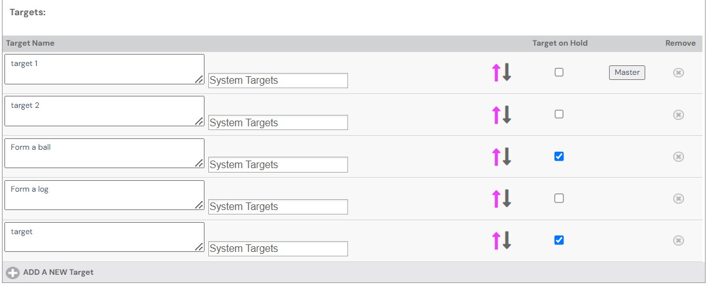Open System Targets field for last 'target'

click(x=278, y=249)
